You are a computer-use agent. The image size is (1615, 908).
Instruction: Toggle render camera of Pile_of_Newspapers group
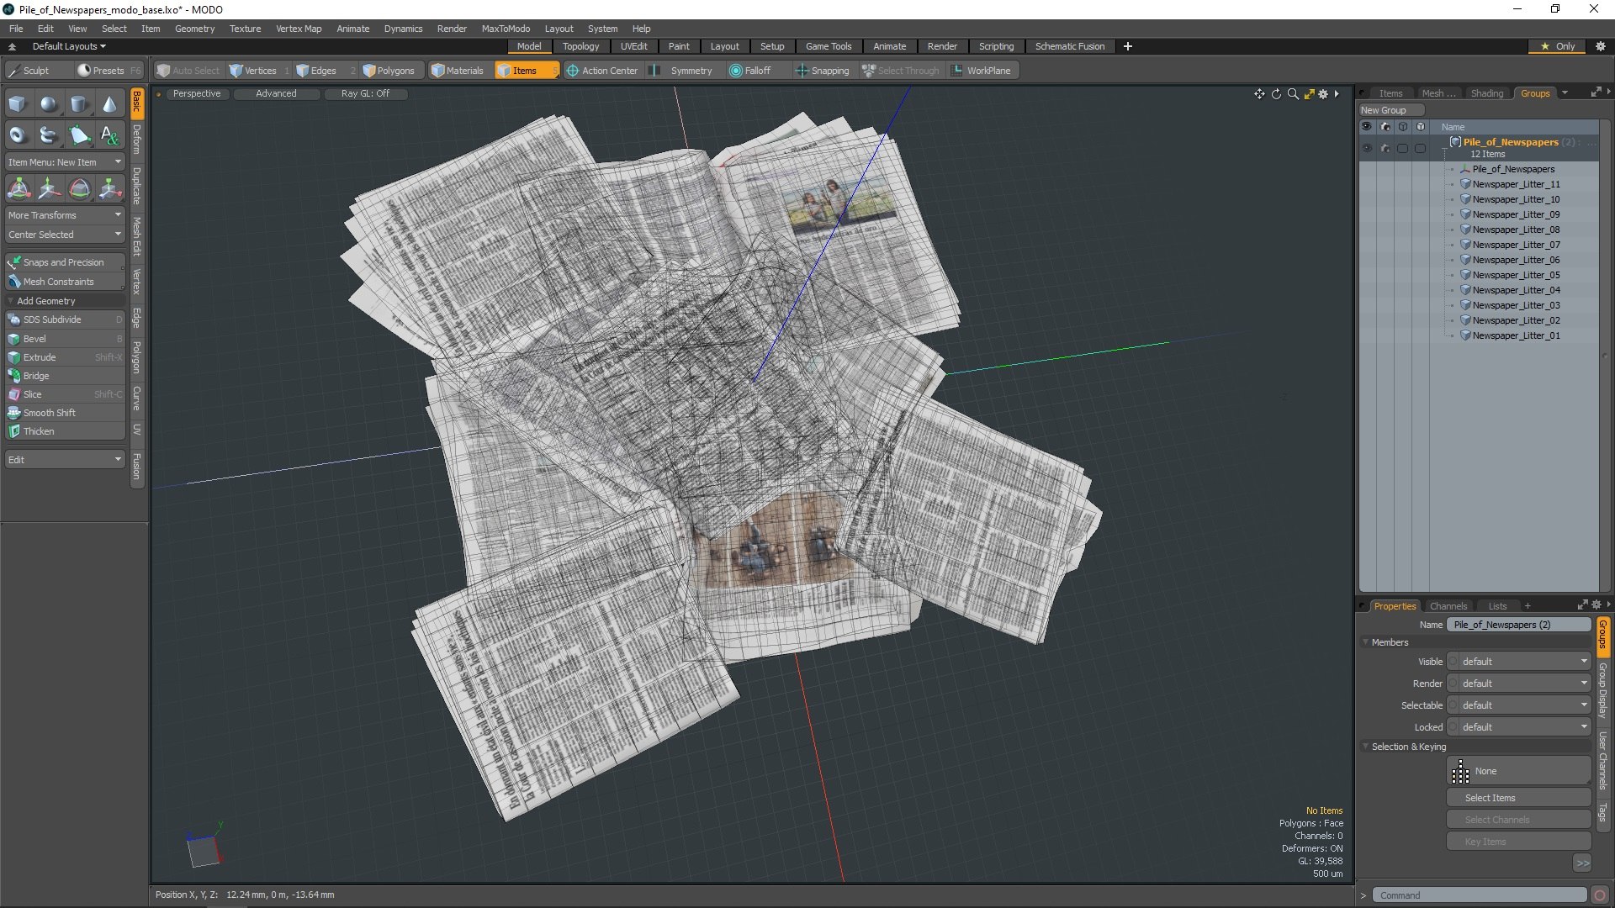coord(1385,148)
